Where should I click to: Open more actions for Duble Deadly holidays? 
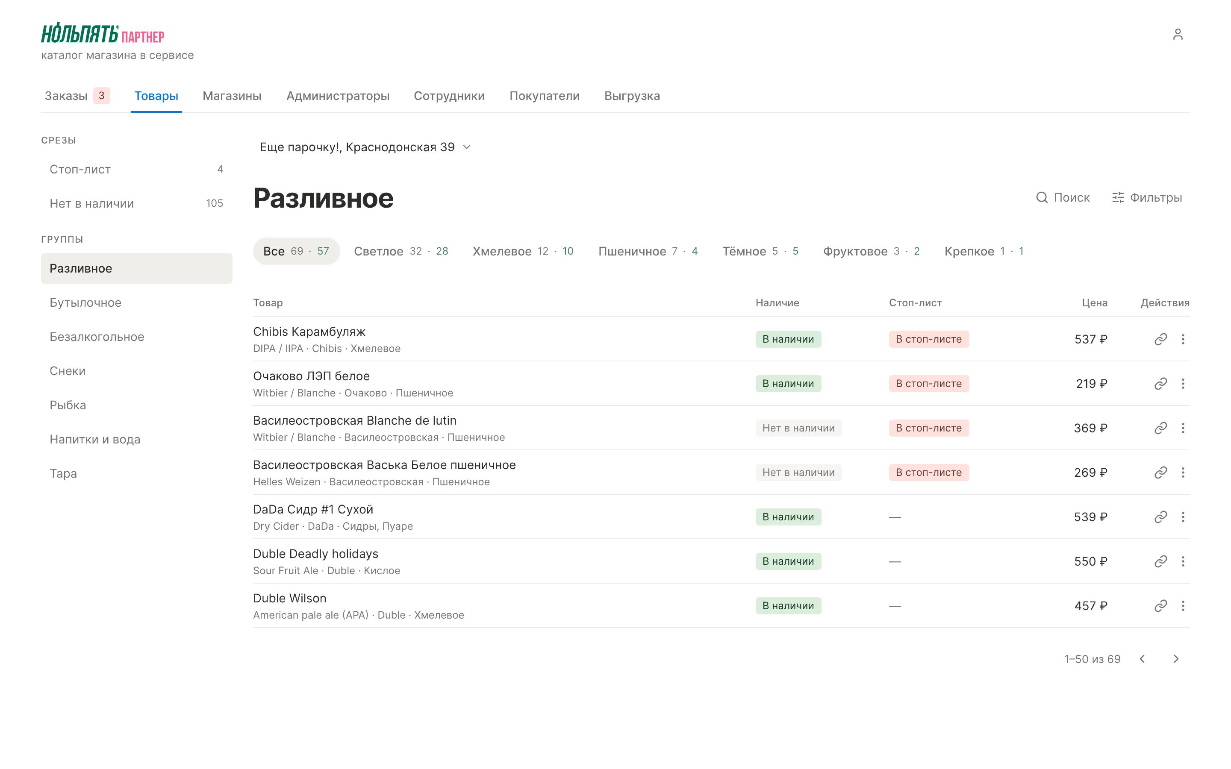tap(1183, 561)
